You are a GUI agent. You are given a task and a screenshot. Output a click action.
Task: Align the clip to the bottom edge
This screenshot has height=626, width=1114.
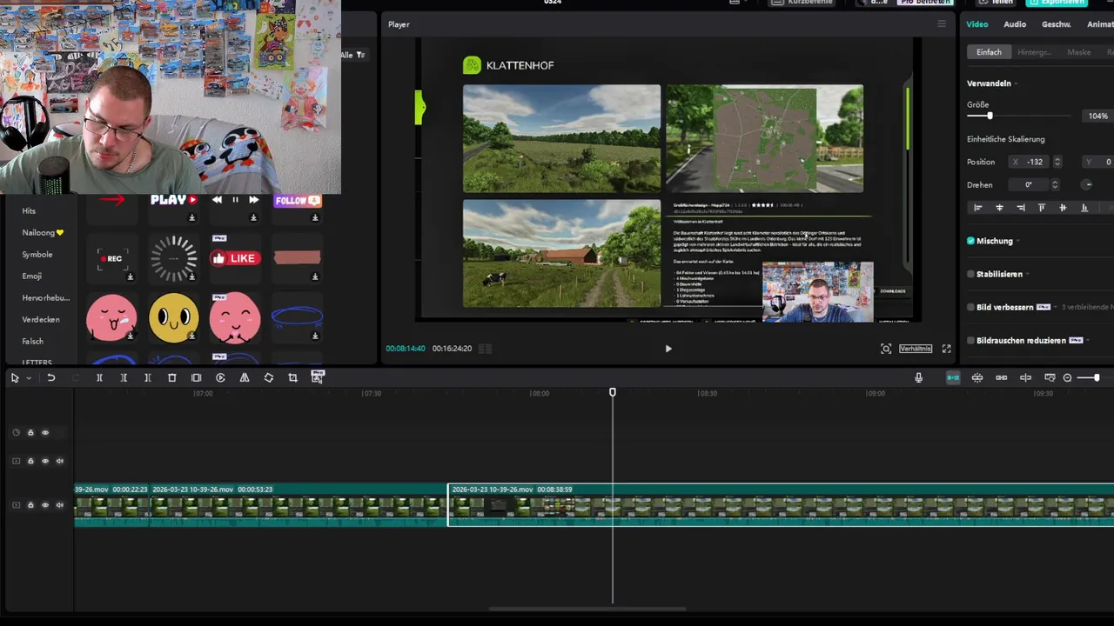1084,208
